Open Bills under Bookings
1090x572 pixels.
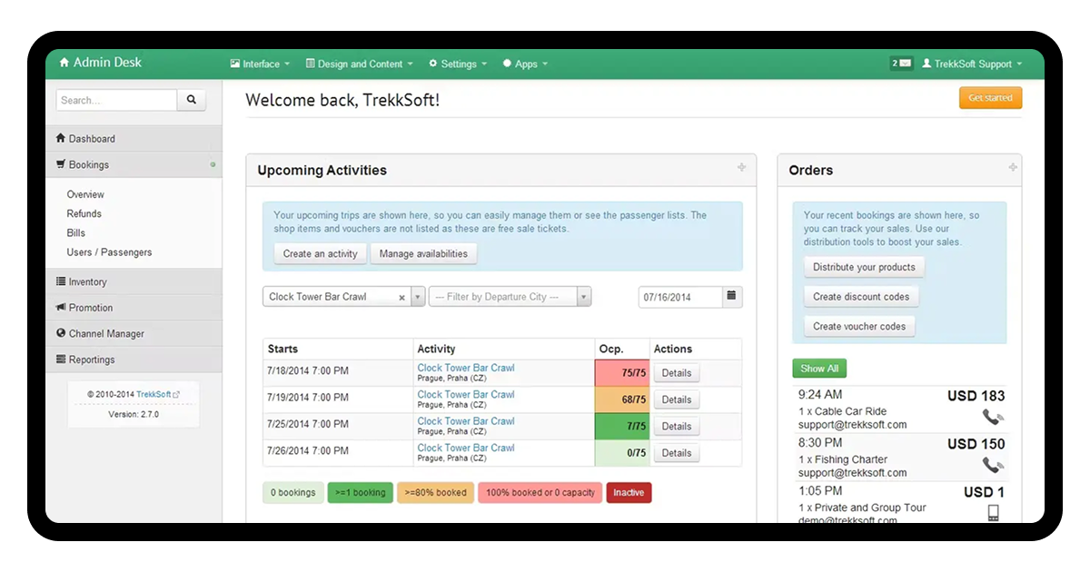click(x=76, y=233)
